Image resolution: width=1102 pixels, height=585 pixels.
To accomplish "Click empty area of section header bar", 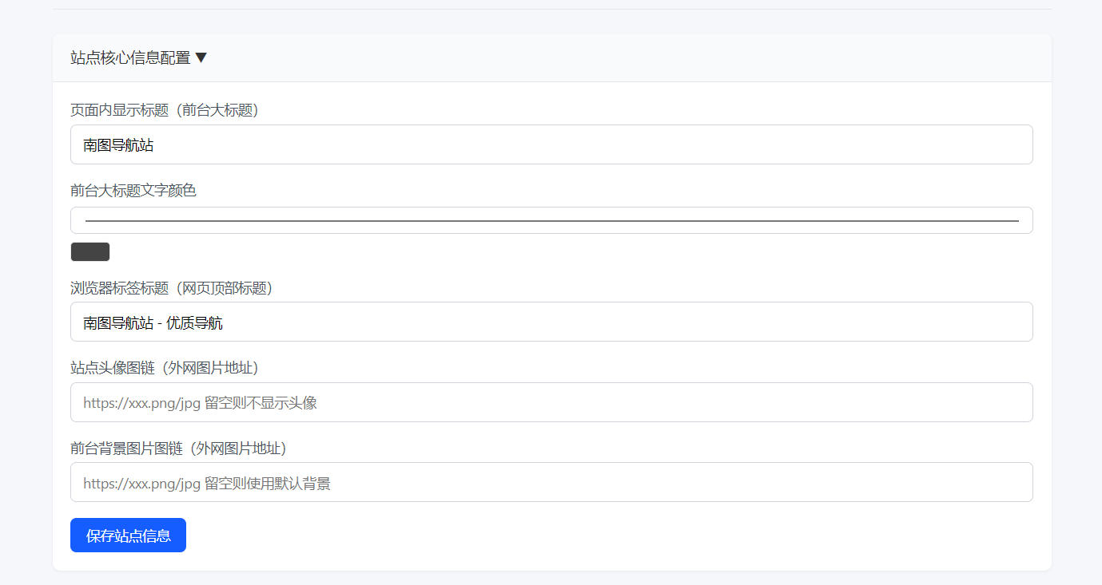I will (x=623, y=57).
